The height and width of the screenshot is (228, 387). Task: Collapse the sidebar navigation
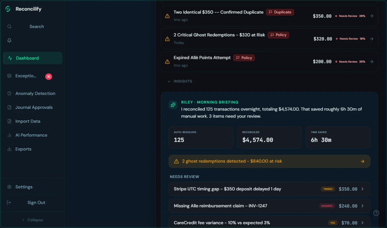pos(33,220)
